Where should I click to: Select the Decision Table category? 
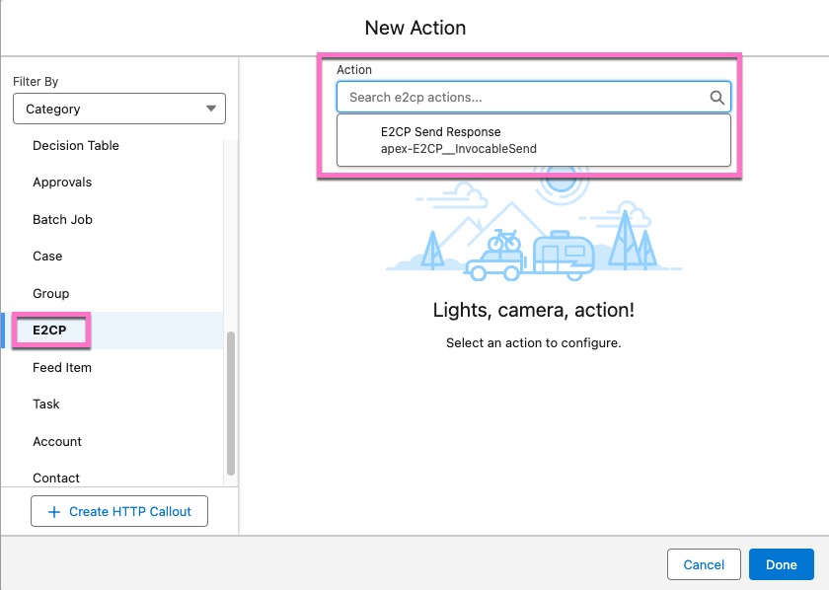click(x=76, y=145)
